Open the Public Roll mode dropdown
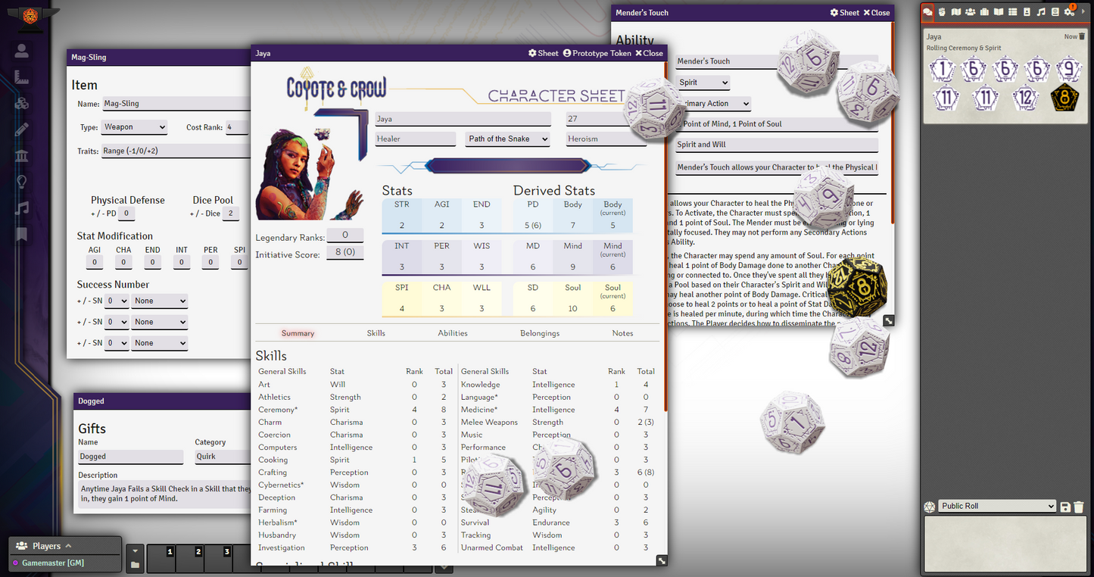 pyautogui.click(x=996, y=506)
